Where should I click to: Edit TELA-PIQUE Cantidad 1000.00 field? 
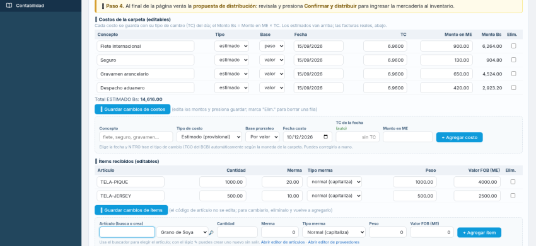pyautogui.click(x=223, y=182)
